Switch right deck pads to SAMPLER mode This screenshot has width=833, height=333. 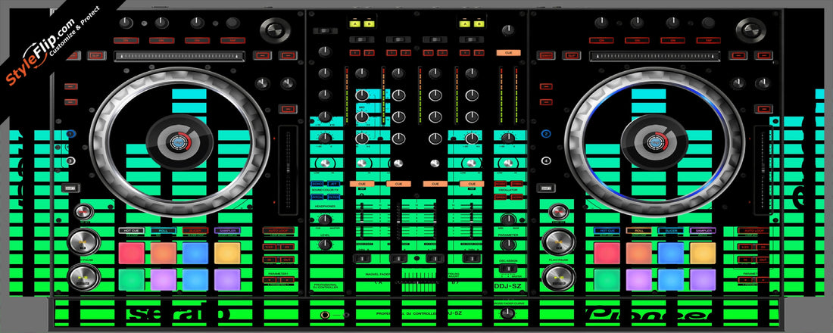coord(703,231)
